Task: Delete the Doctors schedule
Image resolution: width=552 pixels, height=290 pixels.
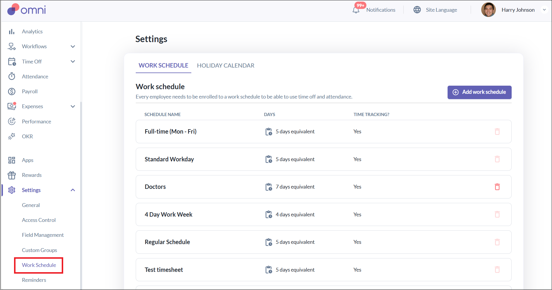Action: pos(497,187)
